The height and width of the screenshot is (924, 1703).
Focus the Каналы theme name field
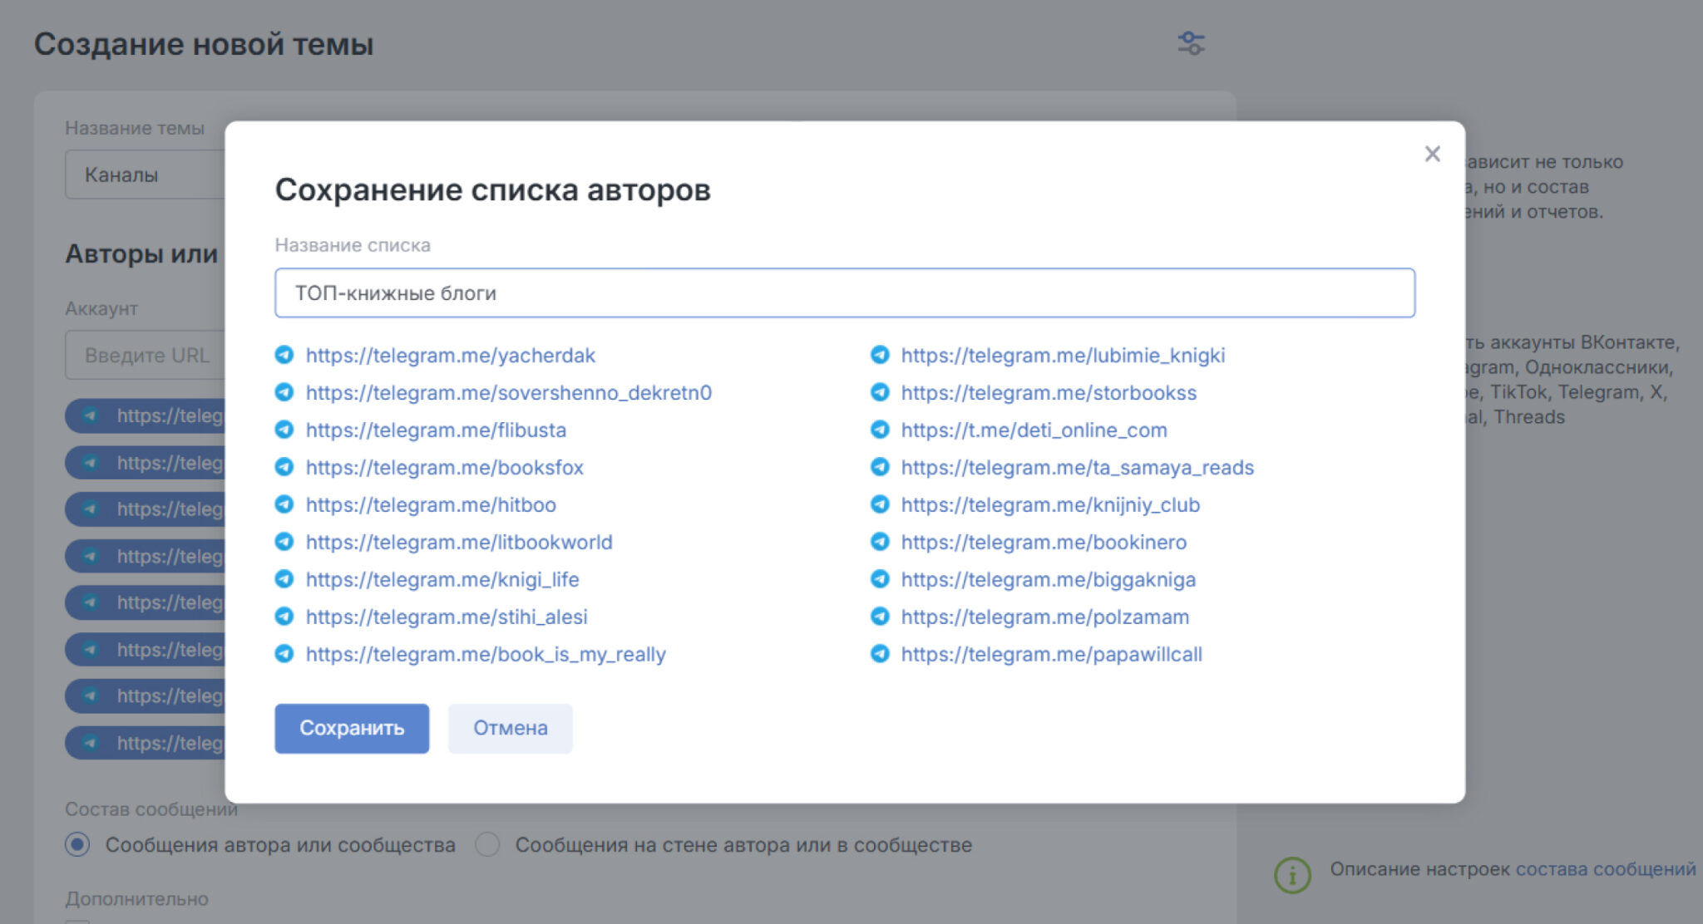point(146,174)
